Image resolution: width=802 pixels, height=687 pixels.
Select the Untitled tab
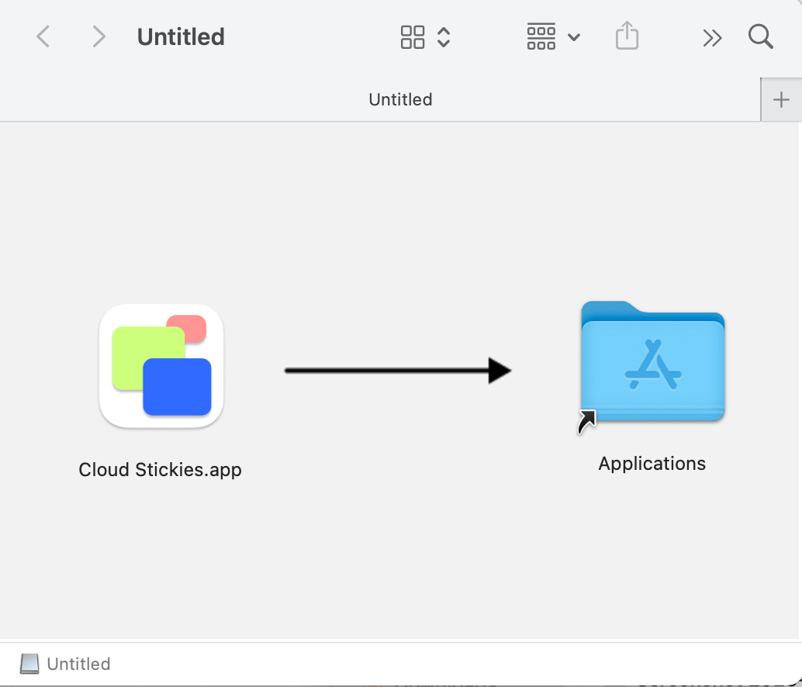coord(380,100)
